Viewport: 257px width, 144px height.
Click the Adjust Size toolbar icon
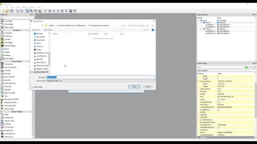[x=75, y=11]
